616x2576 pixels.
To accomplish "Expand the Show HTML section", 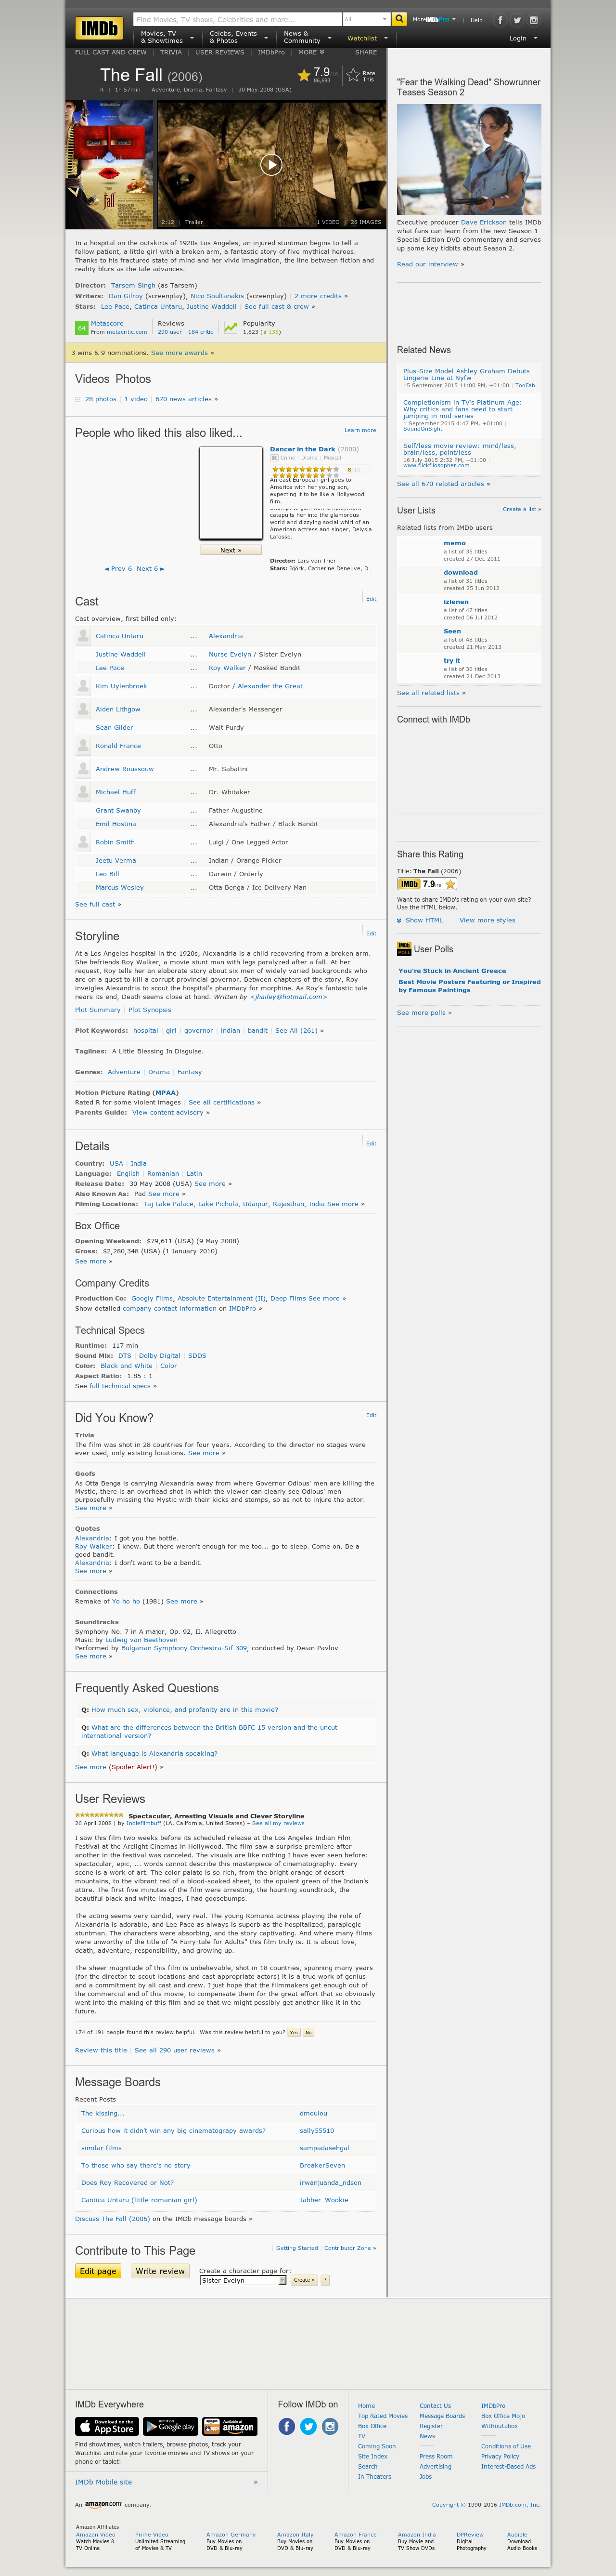I will [x=419, y=920].
